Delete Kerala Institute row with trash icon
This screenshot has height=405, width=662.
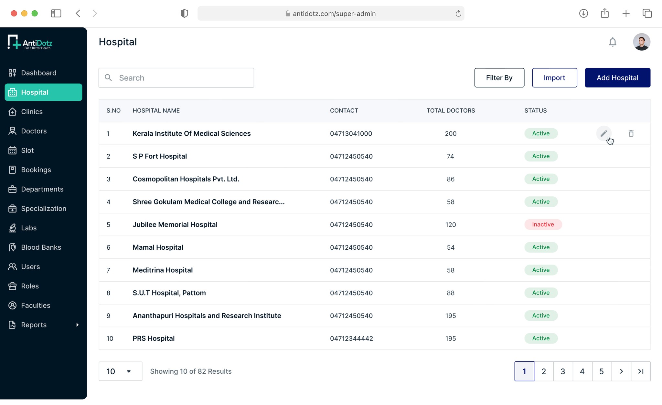[631, 133]
